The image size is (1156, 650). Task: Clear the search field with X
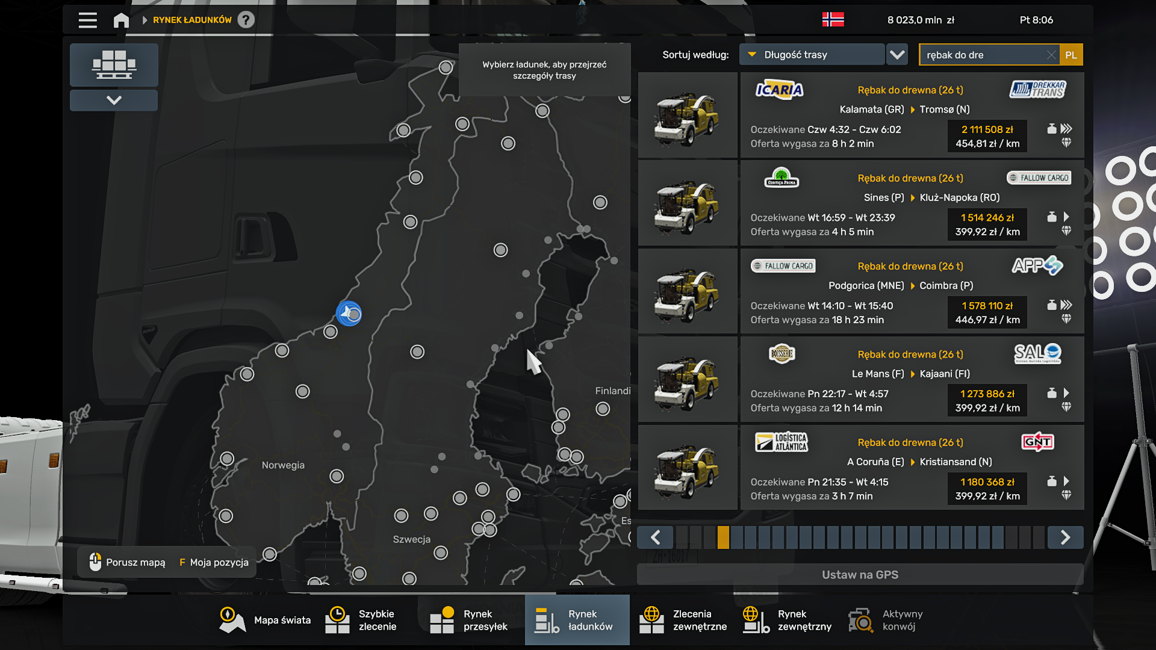point(1051,55)
